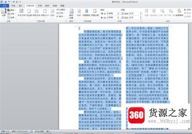Open the customize quick access toolbar dropdown
The height and width of the screenshot is (134, 192).
tap(20, 2)
